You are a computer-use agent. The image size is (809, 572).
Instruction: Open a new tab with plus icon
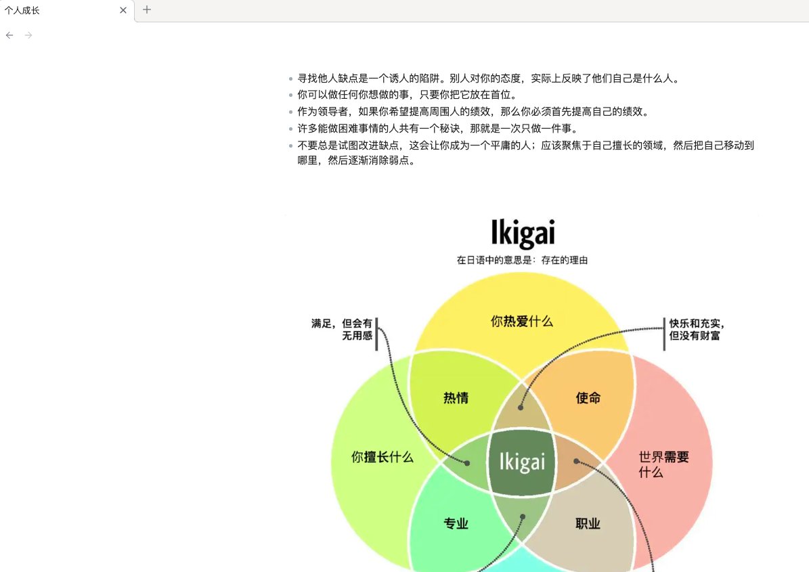(147, 9)
